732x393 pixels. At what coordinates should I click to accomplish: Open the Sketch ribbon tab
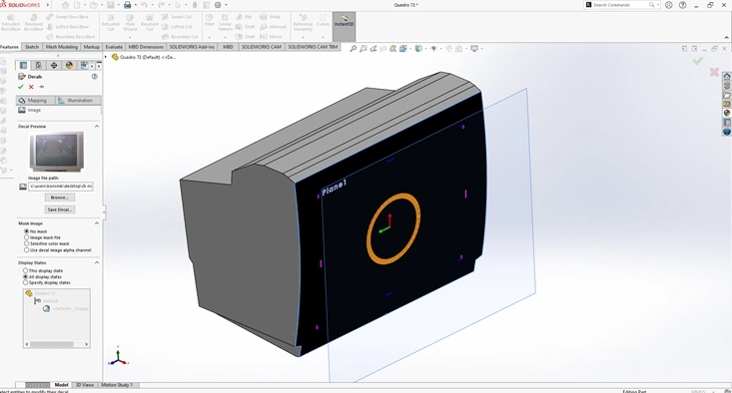tap(32, 47)
